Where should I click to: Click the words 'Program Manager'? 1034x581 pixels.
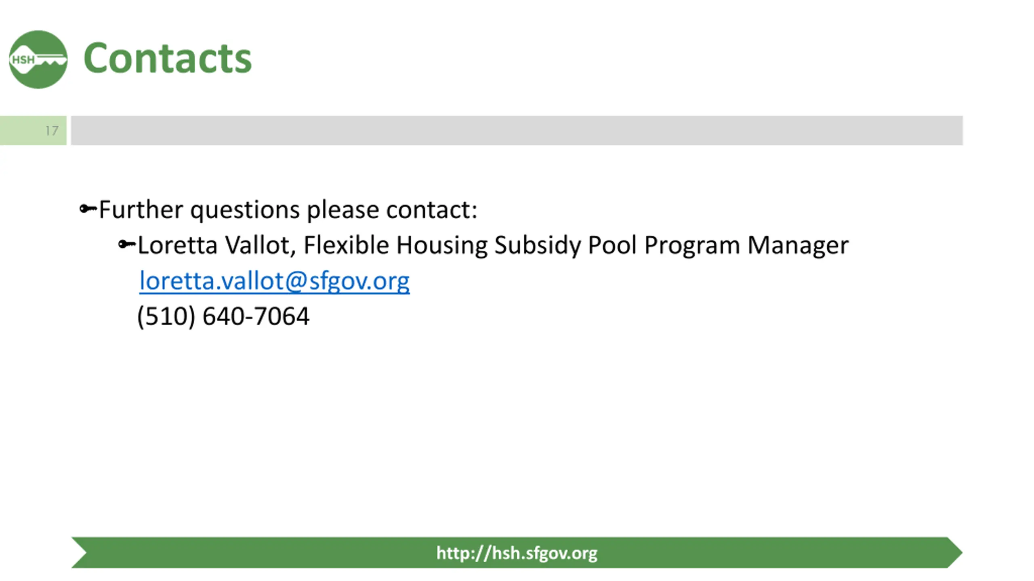(x=746, y=245)
